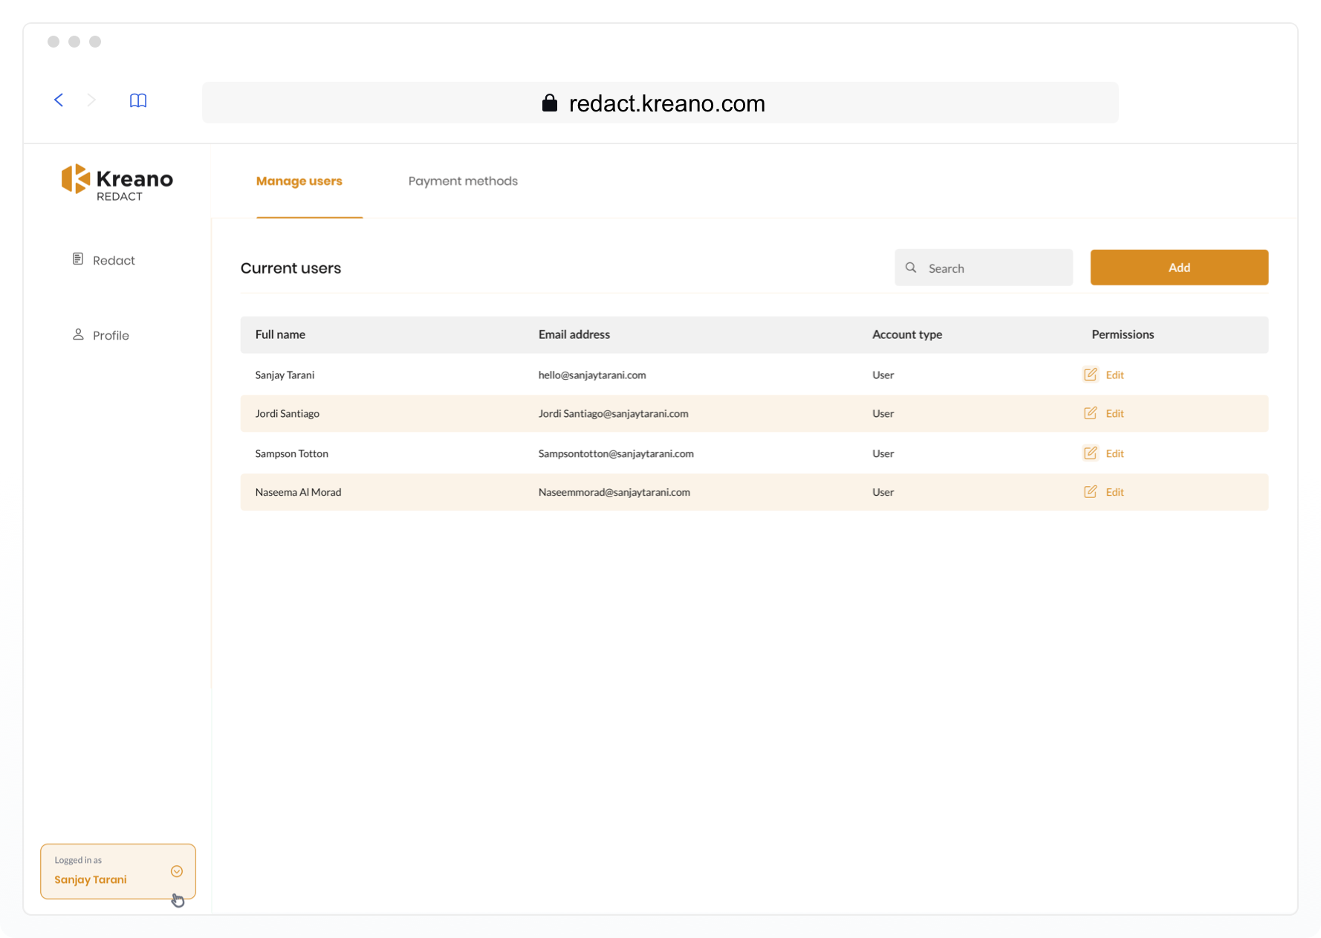
Task: Focus the Search users input field
Action: (984, 268)
